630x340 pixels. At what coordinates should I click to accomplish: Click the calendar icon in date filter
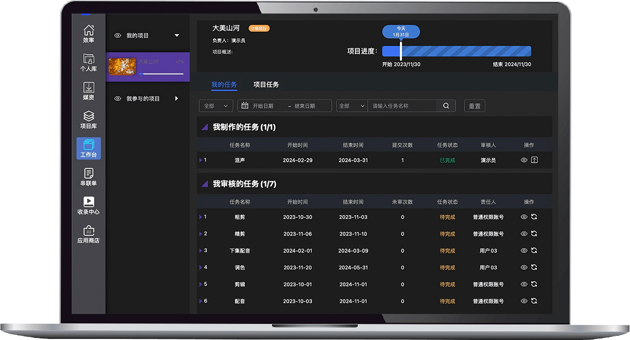245,106
